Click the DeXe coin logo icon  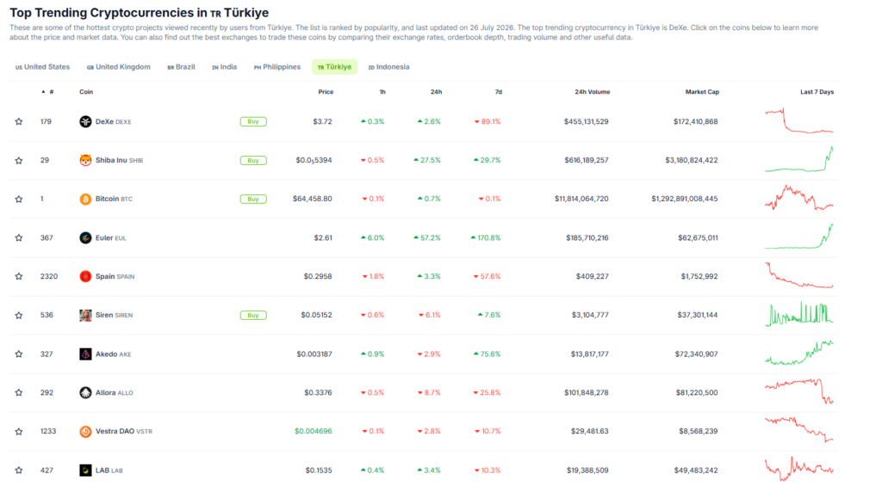click(85, 121)
